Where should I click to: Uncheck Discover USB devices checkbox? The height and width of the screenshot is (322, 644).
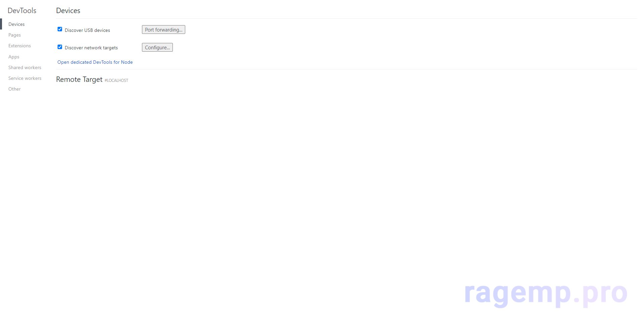[x=60, y=29]
